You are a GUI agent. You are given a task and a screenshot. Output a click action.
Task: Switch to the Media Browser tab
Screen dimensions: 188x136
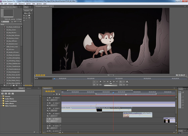point(6,88)
